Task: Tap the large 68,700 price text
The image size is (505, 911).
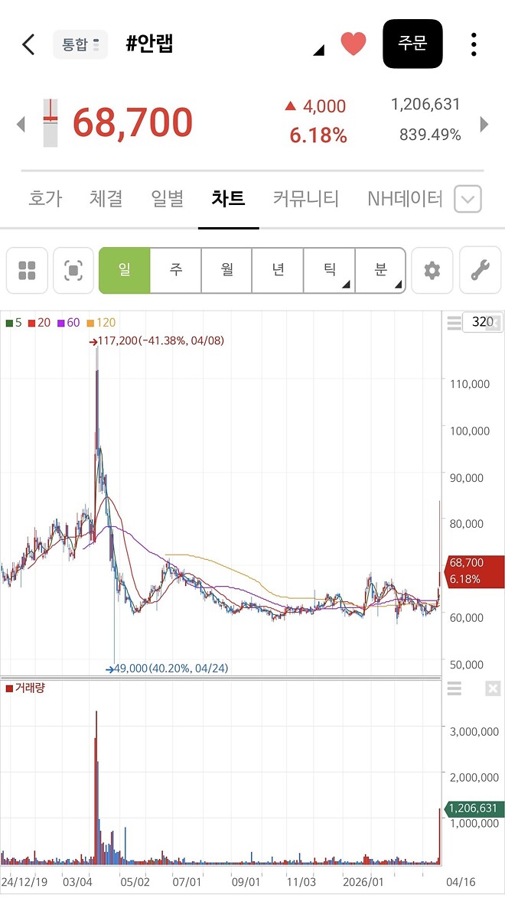Action: [x=132, y=122]
